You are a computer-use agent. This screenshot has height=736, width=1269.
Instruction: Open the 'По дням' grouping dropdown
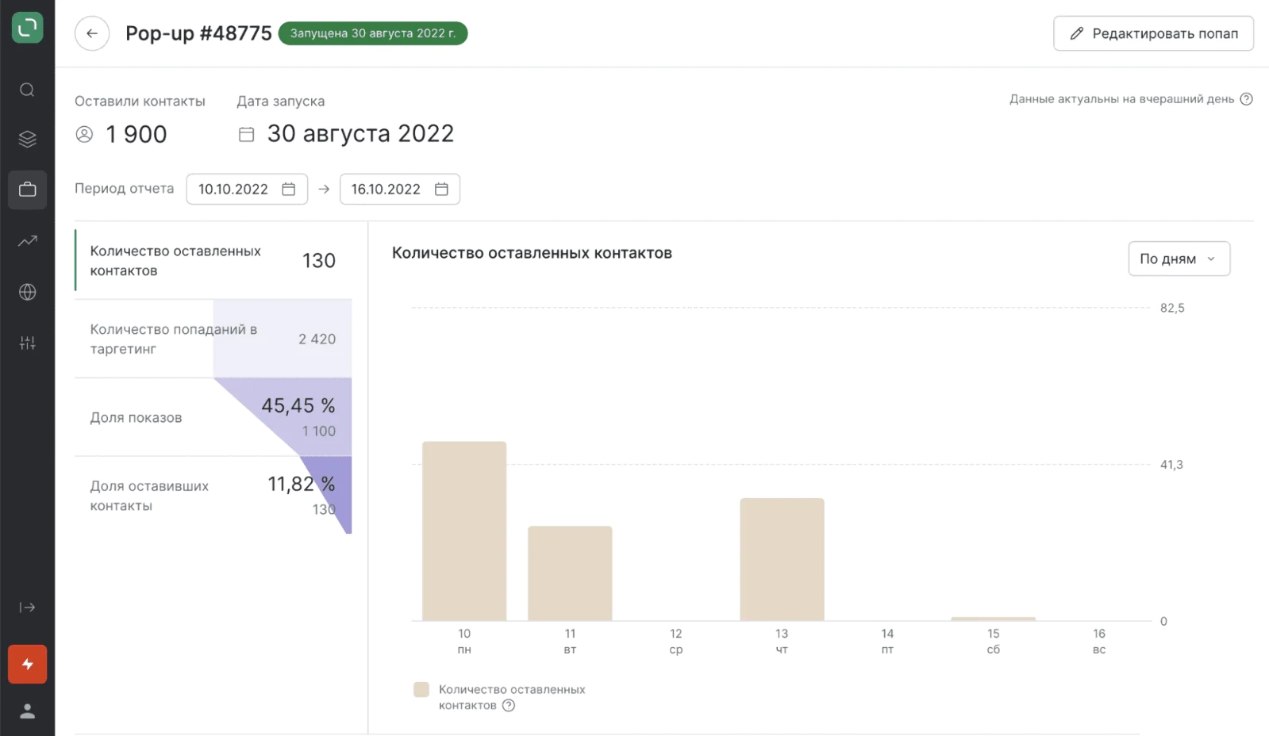pos(1179,259)
